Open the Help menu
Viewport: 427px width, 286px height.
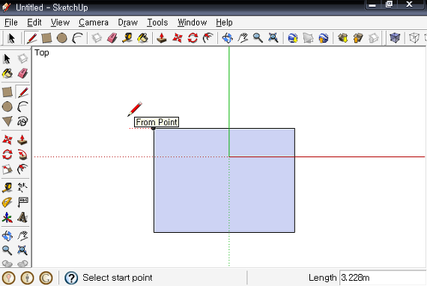pyautogui.click(x=224, y=22)
